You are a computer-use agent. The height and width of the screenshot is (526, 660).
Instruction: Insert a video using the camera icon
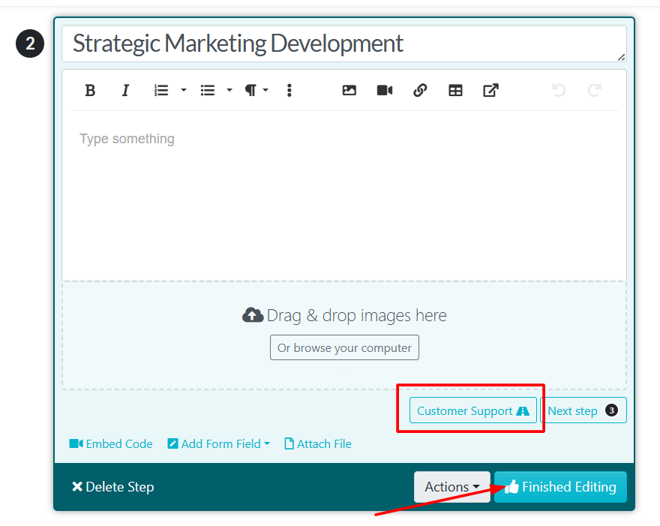[385, 91]
